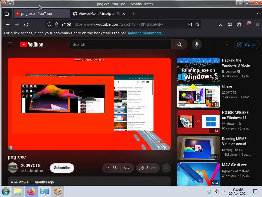The height and width of the screenshot is (197, 262).
Task: Click the uBlock extension icon showing 84
Action: point(248,24)
